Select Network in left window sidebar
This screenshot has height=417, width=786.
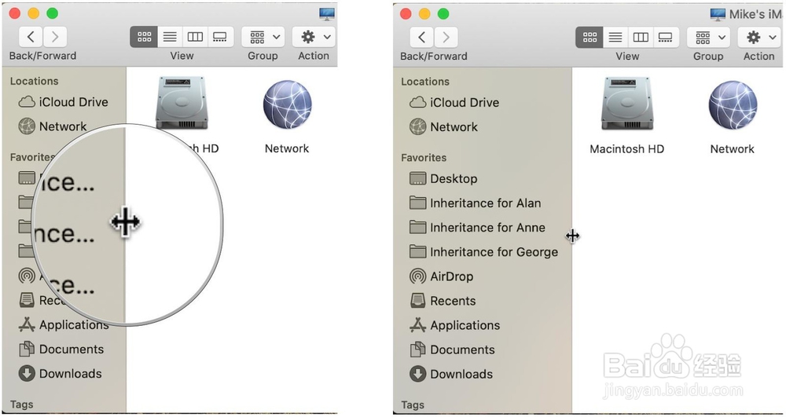(x=53, y=126)
